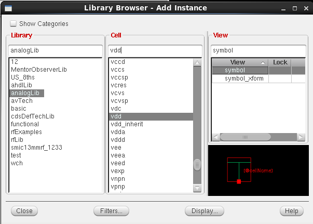The image size is (313, 224).
Task: Select the symbol_xform view row
Action: [258, 78]
